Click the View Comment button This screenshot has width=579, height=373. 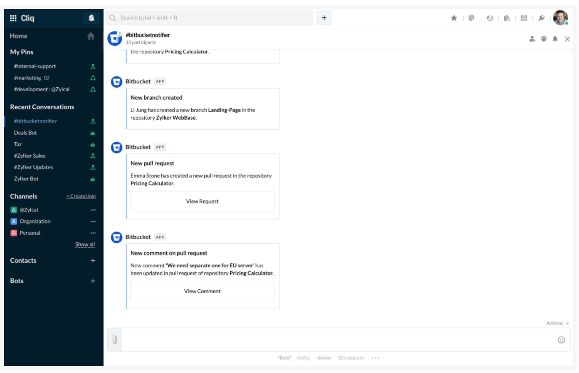tap(202, 291)
